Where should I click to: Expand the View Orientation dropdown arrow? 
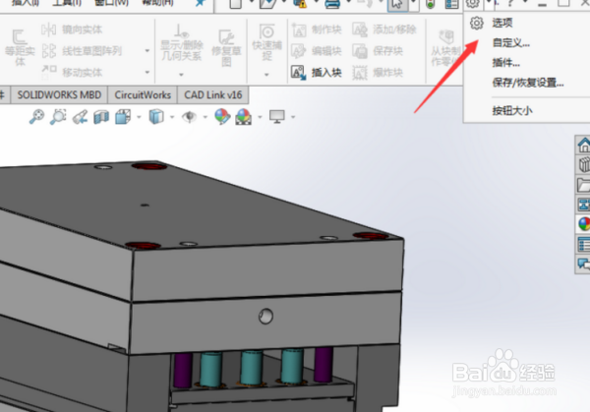point(139,117)
